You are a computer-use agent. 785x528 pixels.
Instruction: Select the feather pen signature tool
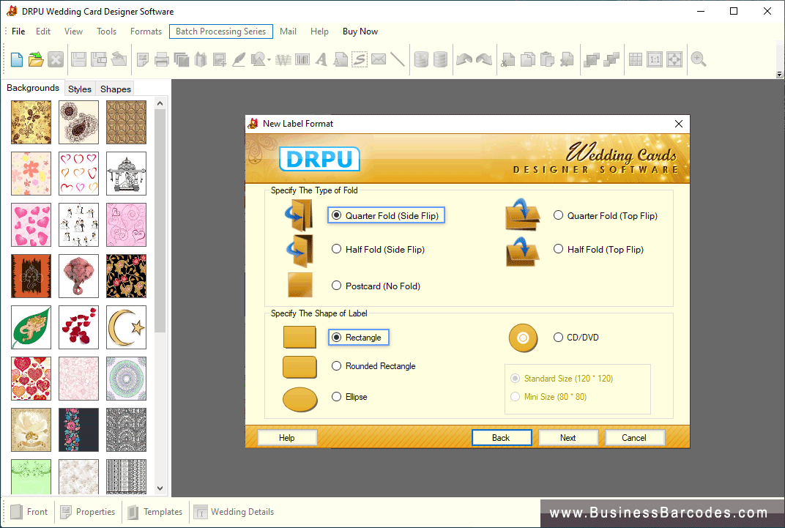pos(239,59)
